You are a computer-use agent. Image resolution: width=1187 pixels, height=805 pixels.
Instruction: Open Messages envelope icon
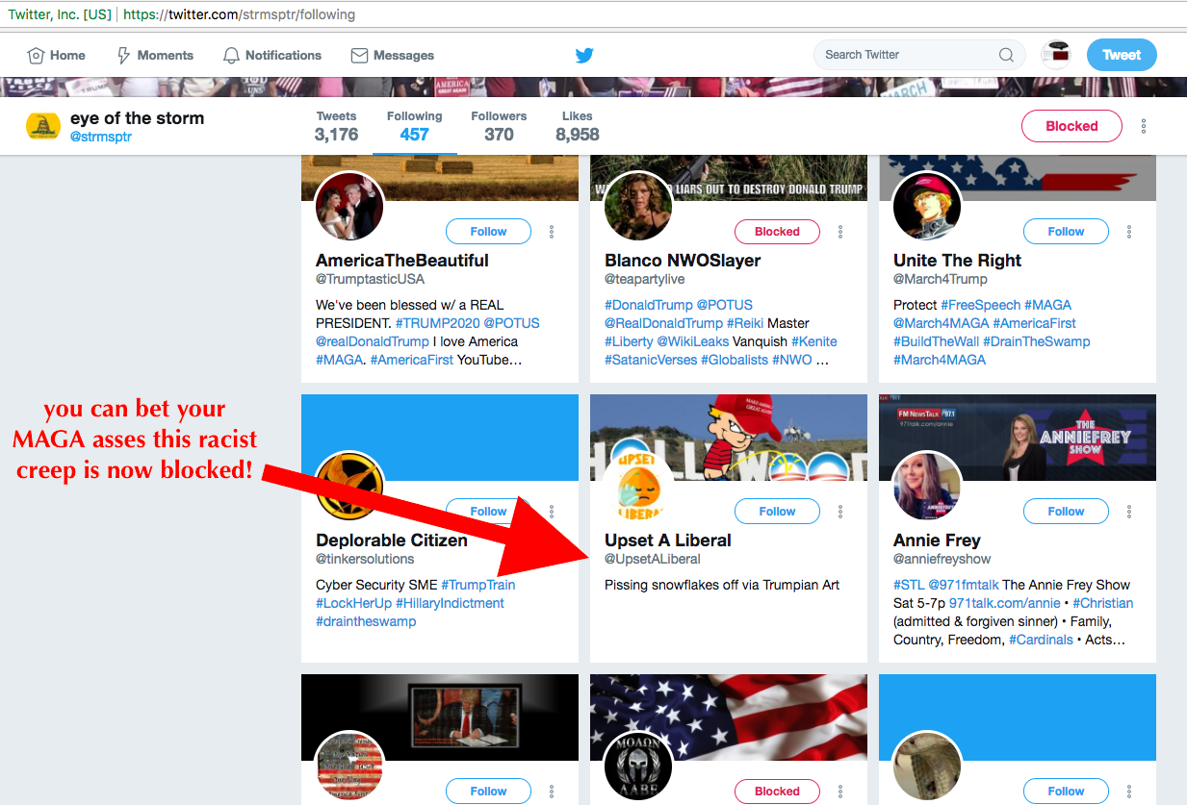point(359,55)
